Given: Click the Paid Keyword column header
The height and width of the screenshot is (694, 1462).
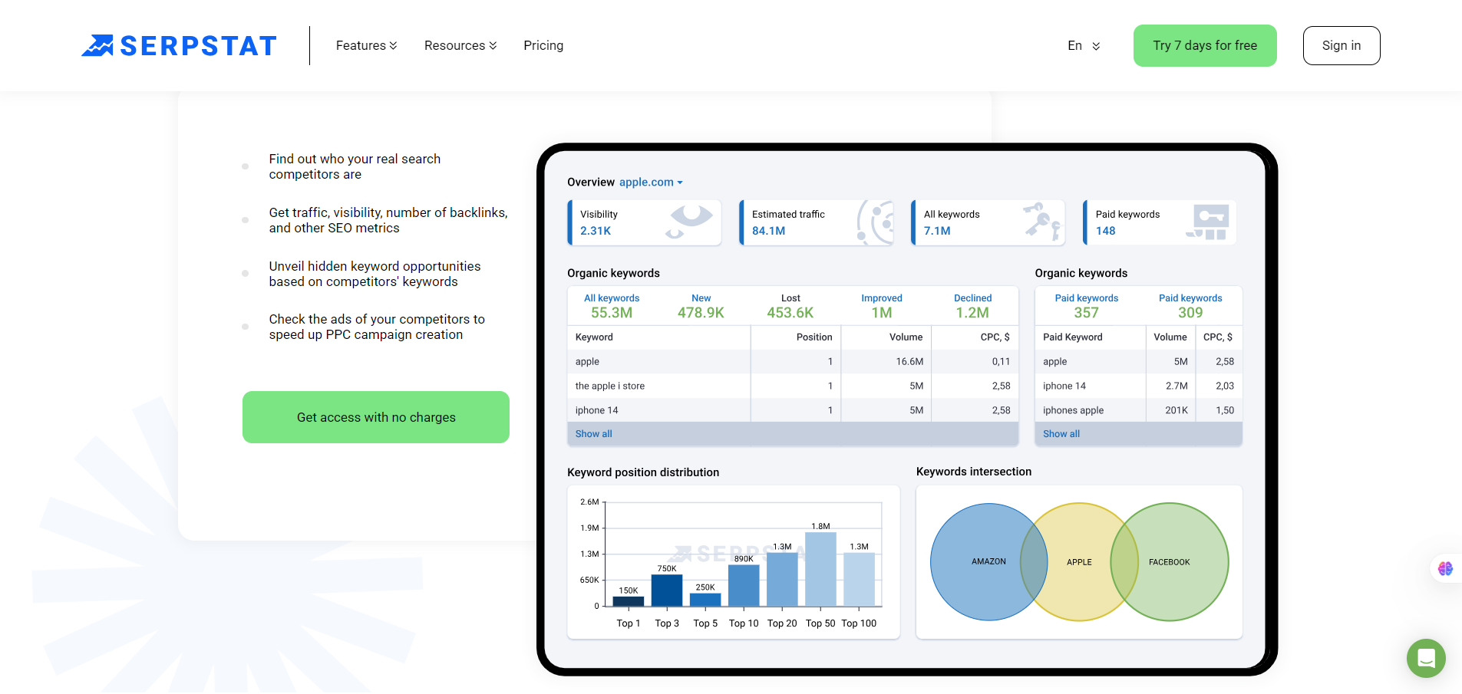Looking at the screenshot, I should click(1072, 337).
